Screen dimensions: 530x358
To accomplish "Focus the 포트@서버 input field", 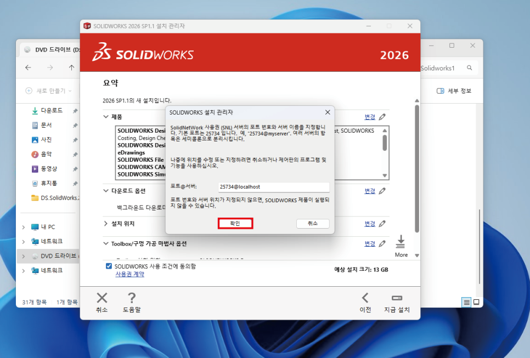I will (274, 187).
